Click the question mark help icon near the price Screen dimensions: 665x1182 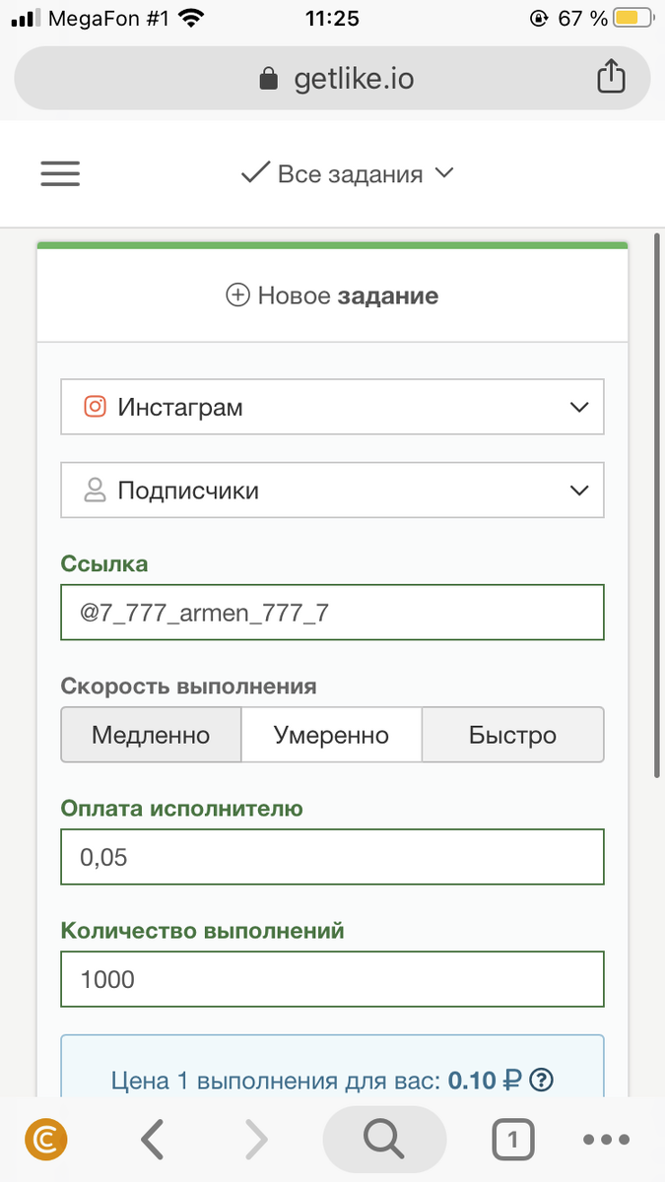[x=539, y=1080]
